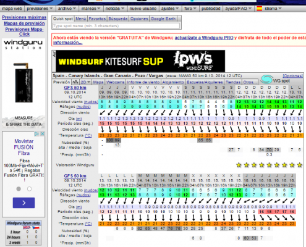306x247 pixels.
Task: Expand the noticias dropdown menu
Action: [115, 9]
